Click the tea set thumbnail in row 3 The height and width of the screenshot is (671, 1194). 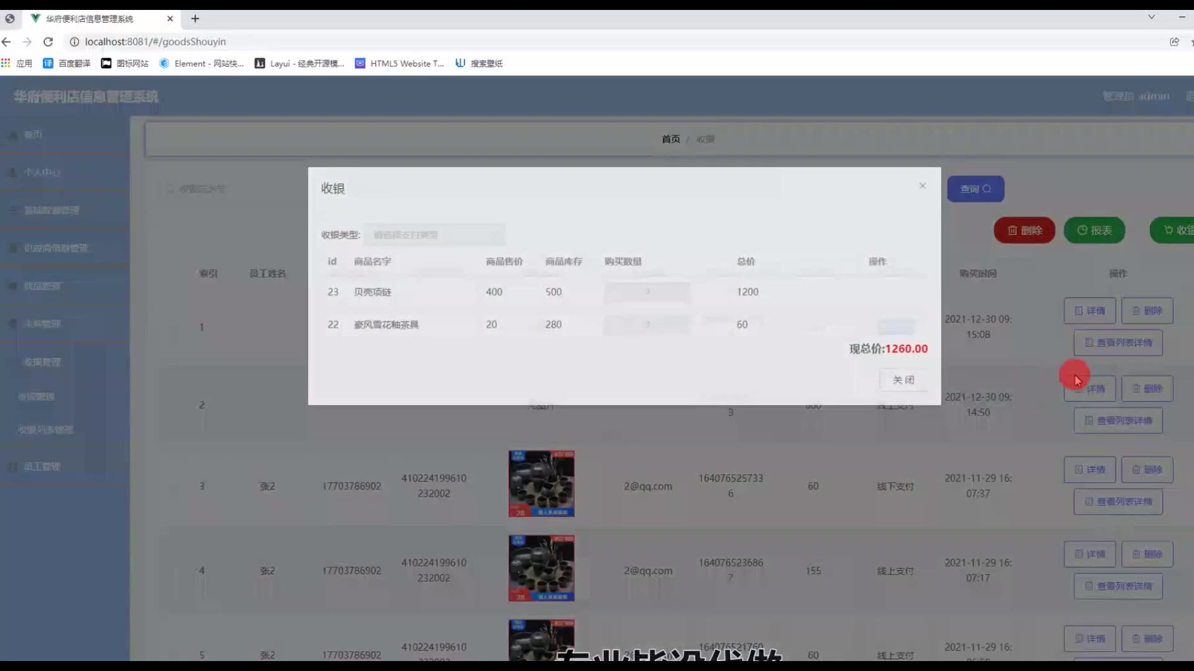coord(541,484)
